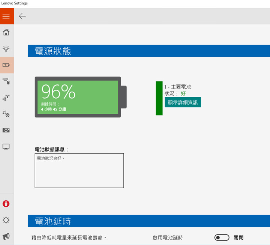Open the camera settings icon
This screenshot has width=270, height=245.
[6, 130]
